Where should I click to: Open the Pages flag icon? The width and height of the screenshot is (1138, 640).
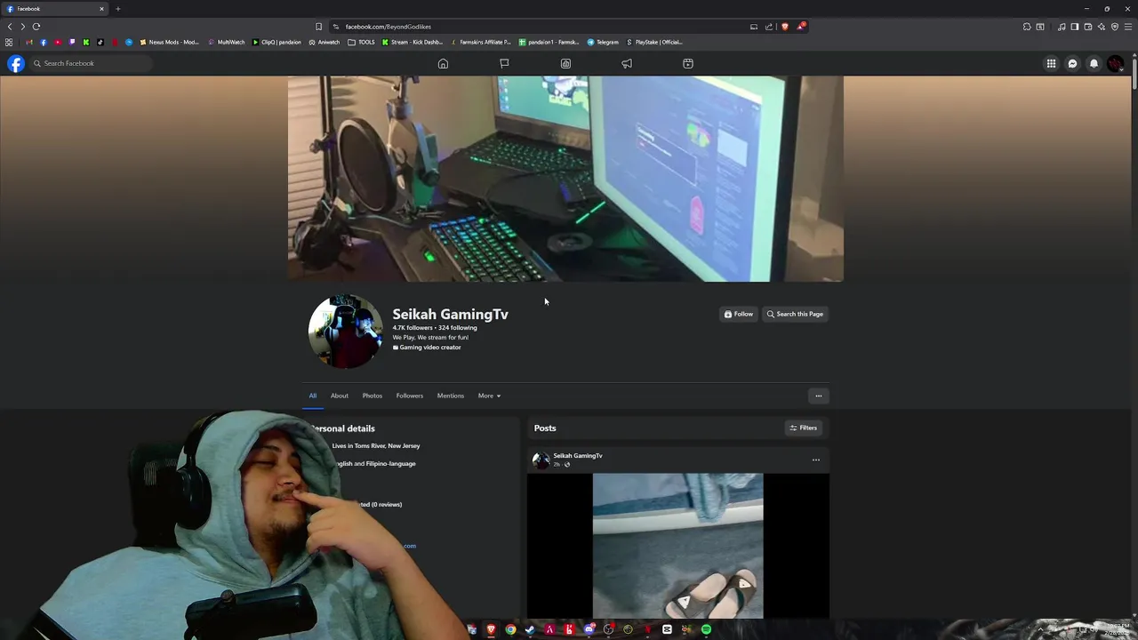pyautogui.click(x=504, y=63)
